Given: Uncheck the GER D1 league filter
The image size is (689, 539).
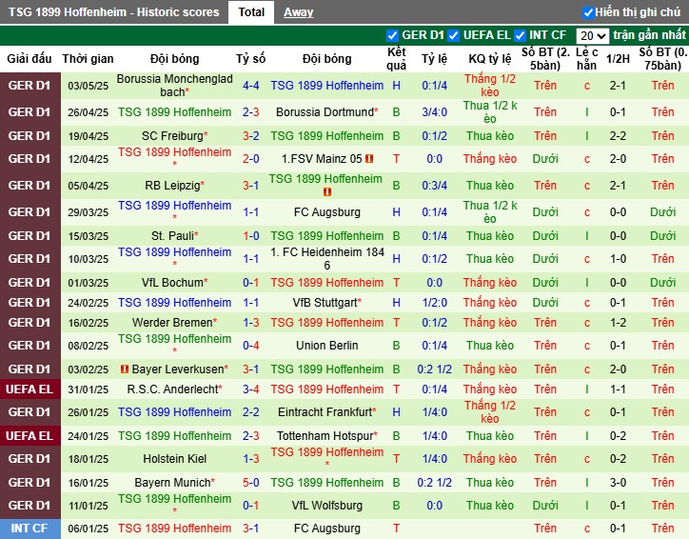Looking at the screenshot, I should (392, 35).
